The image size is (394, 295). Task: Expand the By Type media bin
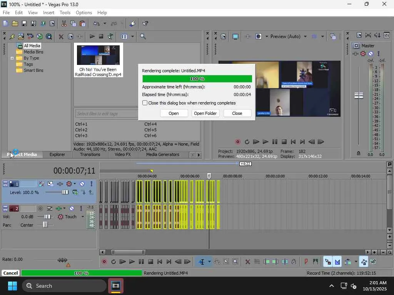click(12, 58)
